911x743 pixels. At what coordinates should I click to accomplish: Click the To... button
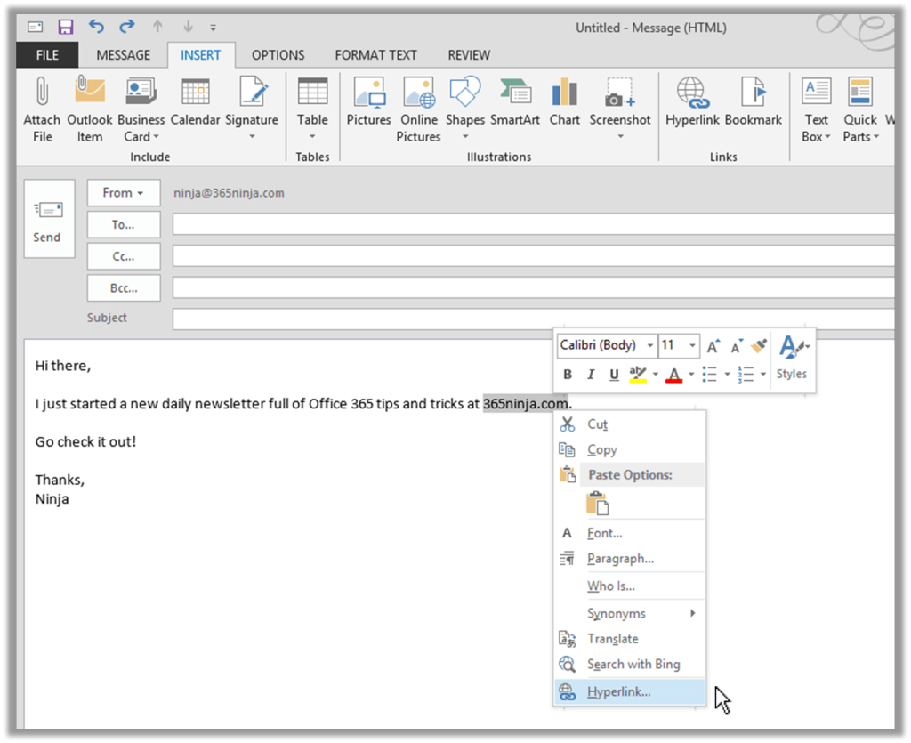(x=124, y=225)
